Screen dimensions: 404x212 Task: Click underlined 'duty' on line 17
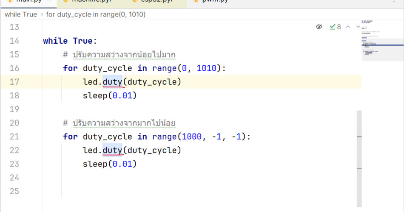click(x=112, y=82)
